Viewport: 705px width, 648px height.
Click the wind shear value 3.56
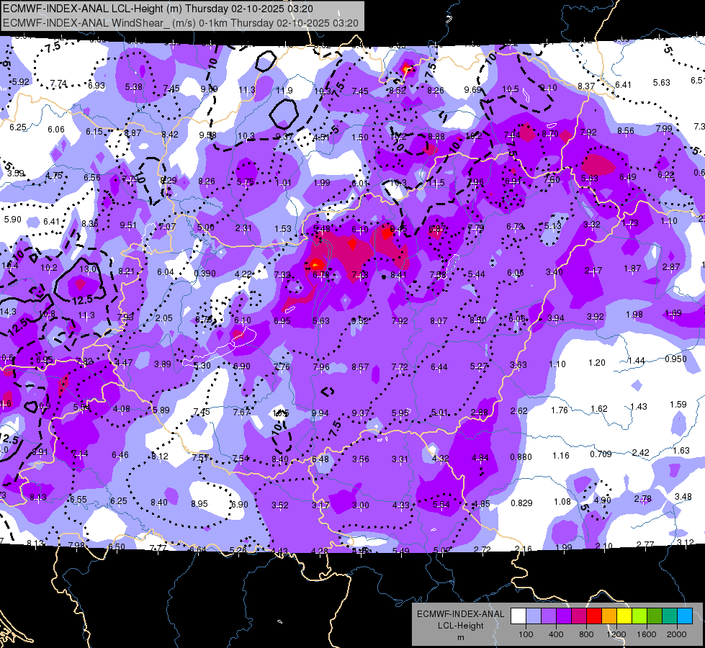pyautogui.click(x=361, y=459)
